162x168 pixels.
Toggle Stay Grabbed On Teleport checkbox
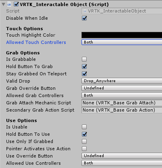point(84,74)
